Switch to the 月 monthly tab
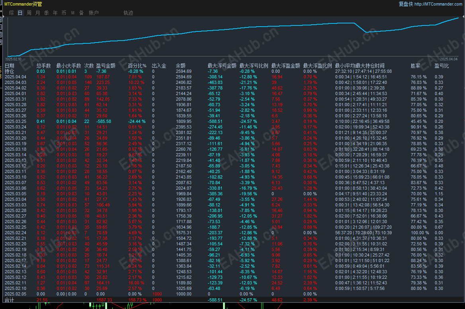This screenshot has width=465, height=309. [x=38, y=13]
